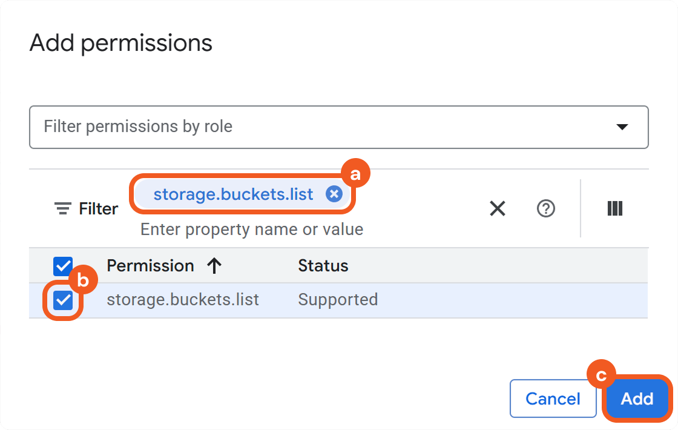This screenshot has width=678, height=430.
Task: Click the Supported status cell
Action: [338, 300]
